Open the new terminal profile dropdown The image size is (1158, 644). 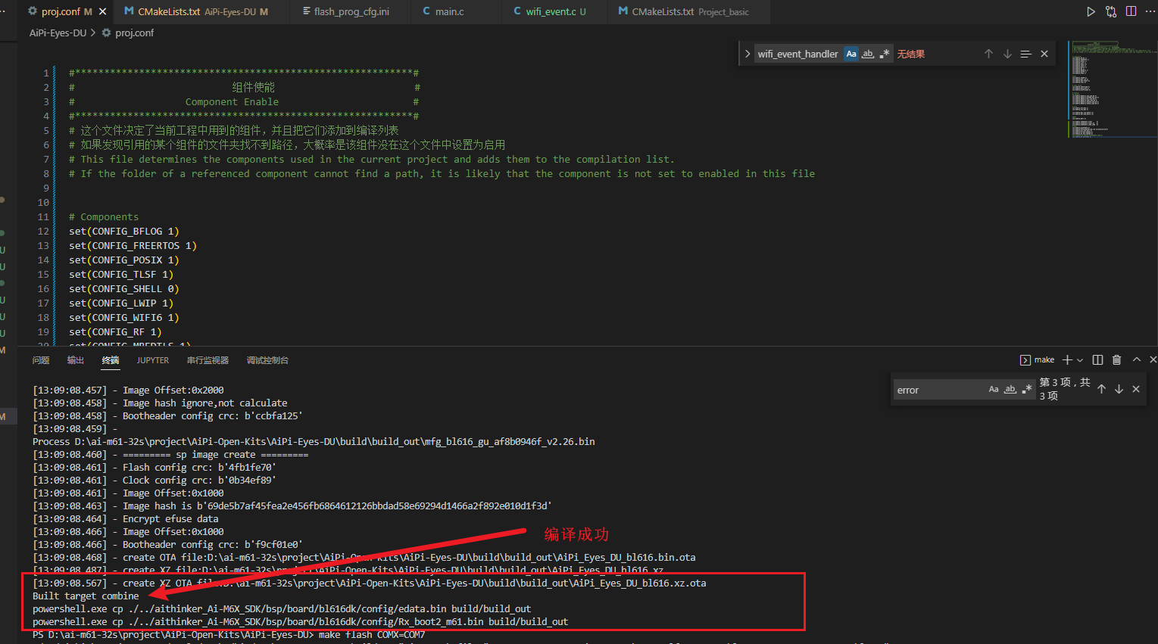point(1080,360)
